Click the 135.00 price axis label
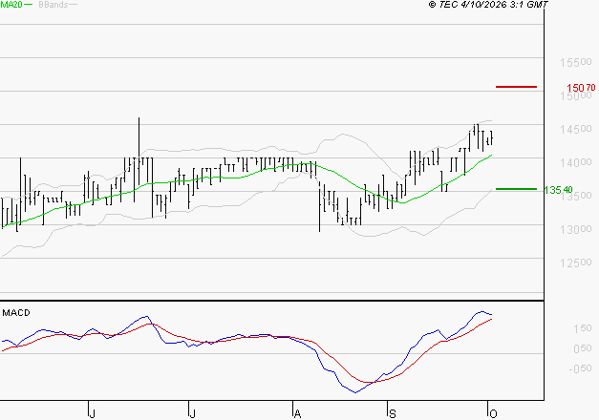Image resolution: width=599 pixels, height=420 pixels. 576,197
